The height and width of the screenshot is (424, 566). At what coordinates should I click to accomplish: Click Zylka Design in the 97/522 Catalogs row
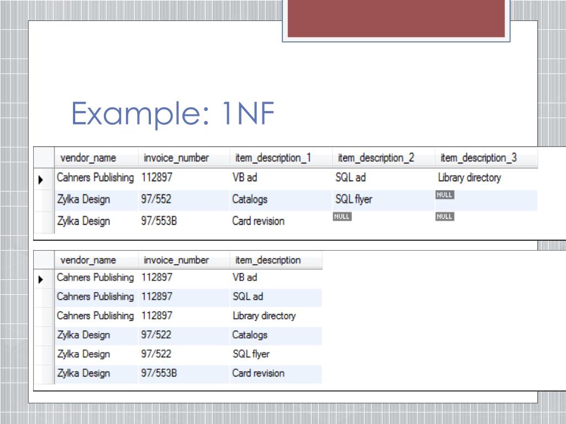[83, 335]
